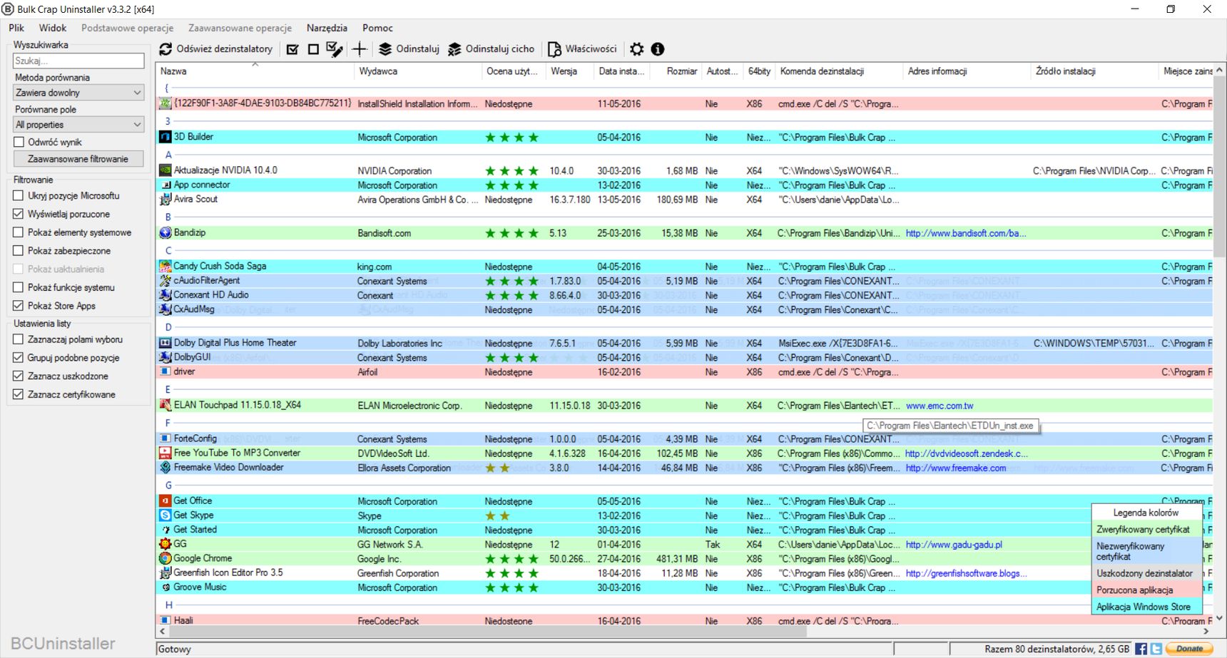The height and width of the screenshot is (658, 1227).
Task: Uncheck Pokaż Store Apps checkbox
Action: [19, 306]
